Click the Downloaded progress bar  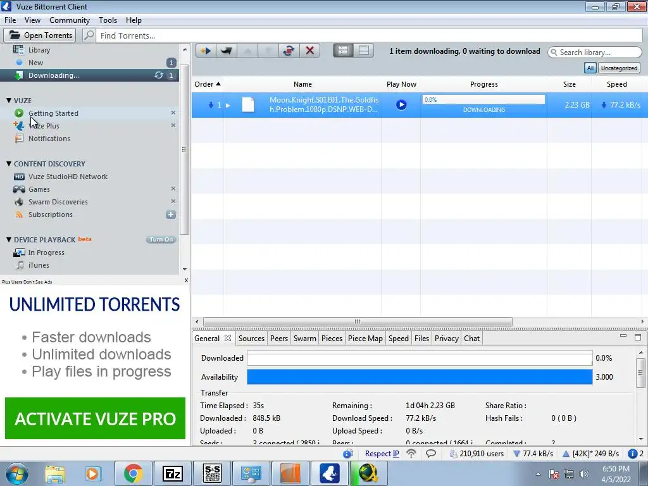pos(420,358)
